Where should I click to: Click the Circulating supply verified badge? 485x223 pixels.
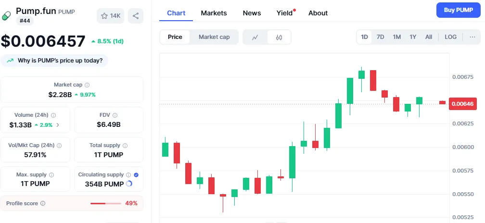136,175
